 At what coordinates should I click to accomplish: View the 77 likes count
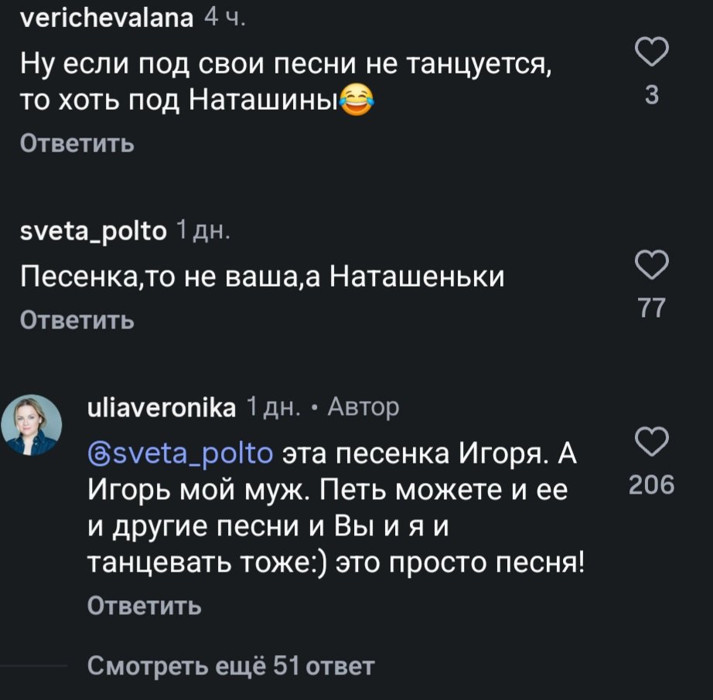651,308
